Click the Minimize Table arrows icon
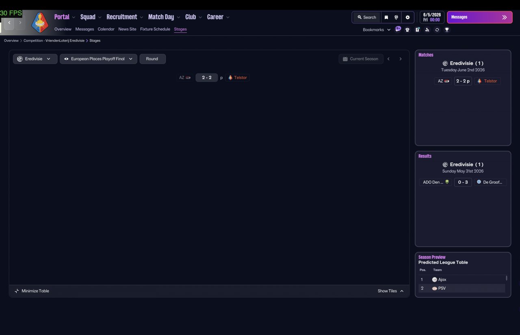520x335 pixels. (x=17, y=291)
